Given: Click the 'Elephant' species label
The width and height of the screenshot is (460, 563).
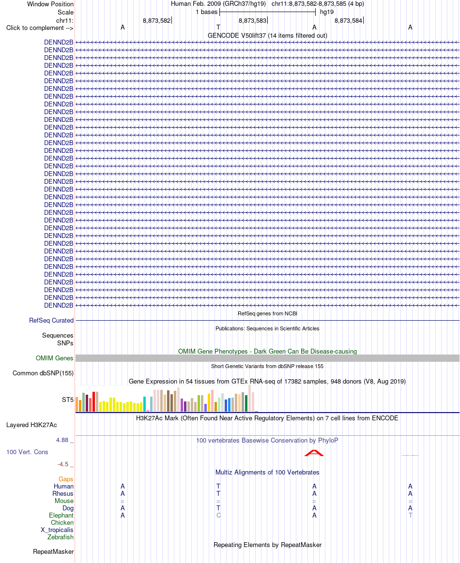Looking at the screenshot, I should 61,515.
